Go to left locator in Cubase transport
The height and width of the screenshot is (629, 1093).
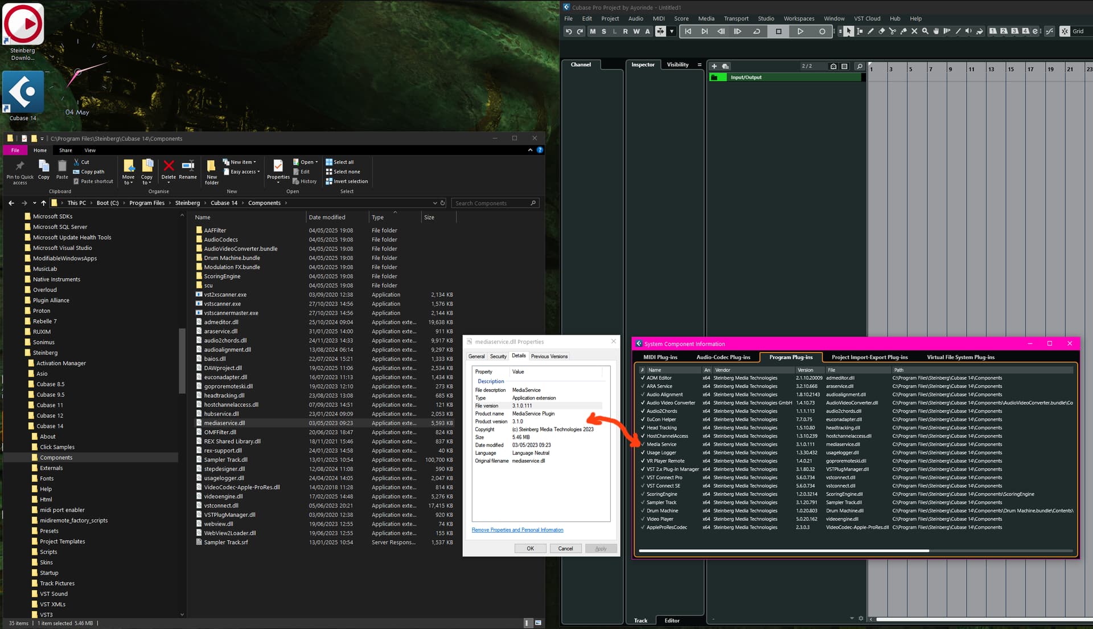pyautogui.click(x=688, y=31)
